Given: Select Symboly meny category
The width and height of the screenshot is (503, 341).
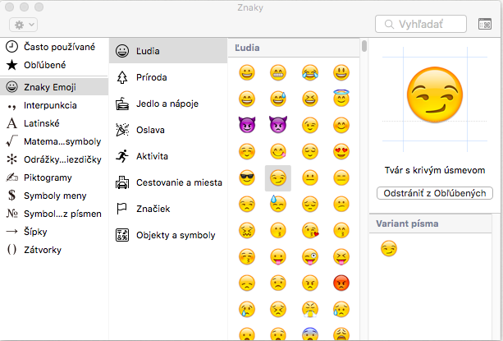Looking at the screenshot, I should [54, 196].
